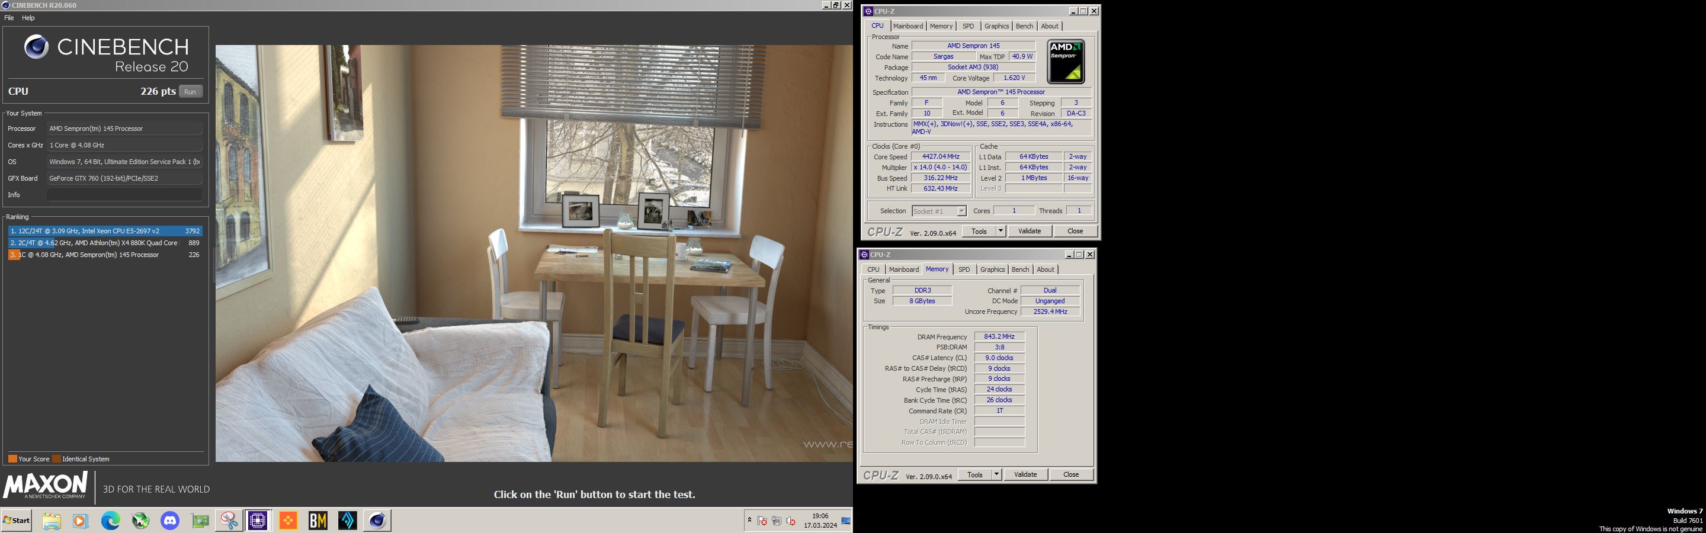Open SPD tab in bottom CPU-Z

(x=964, y=269)
